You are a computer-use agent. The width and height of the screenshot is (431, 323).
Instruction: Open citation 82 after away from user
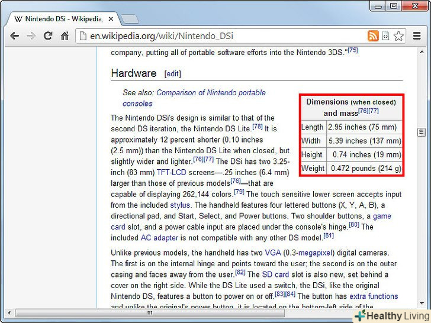(x=240, y=272)
